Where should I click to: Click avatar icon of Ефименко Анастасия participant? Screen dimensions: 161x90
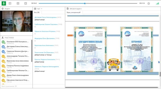[3, 80]
